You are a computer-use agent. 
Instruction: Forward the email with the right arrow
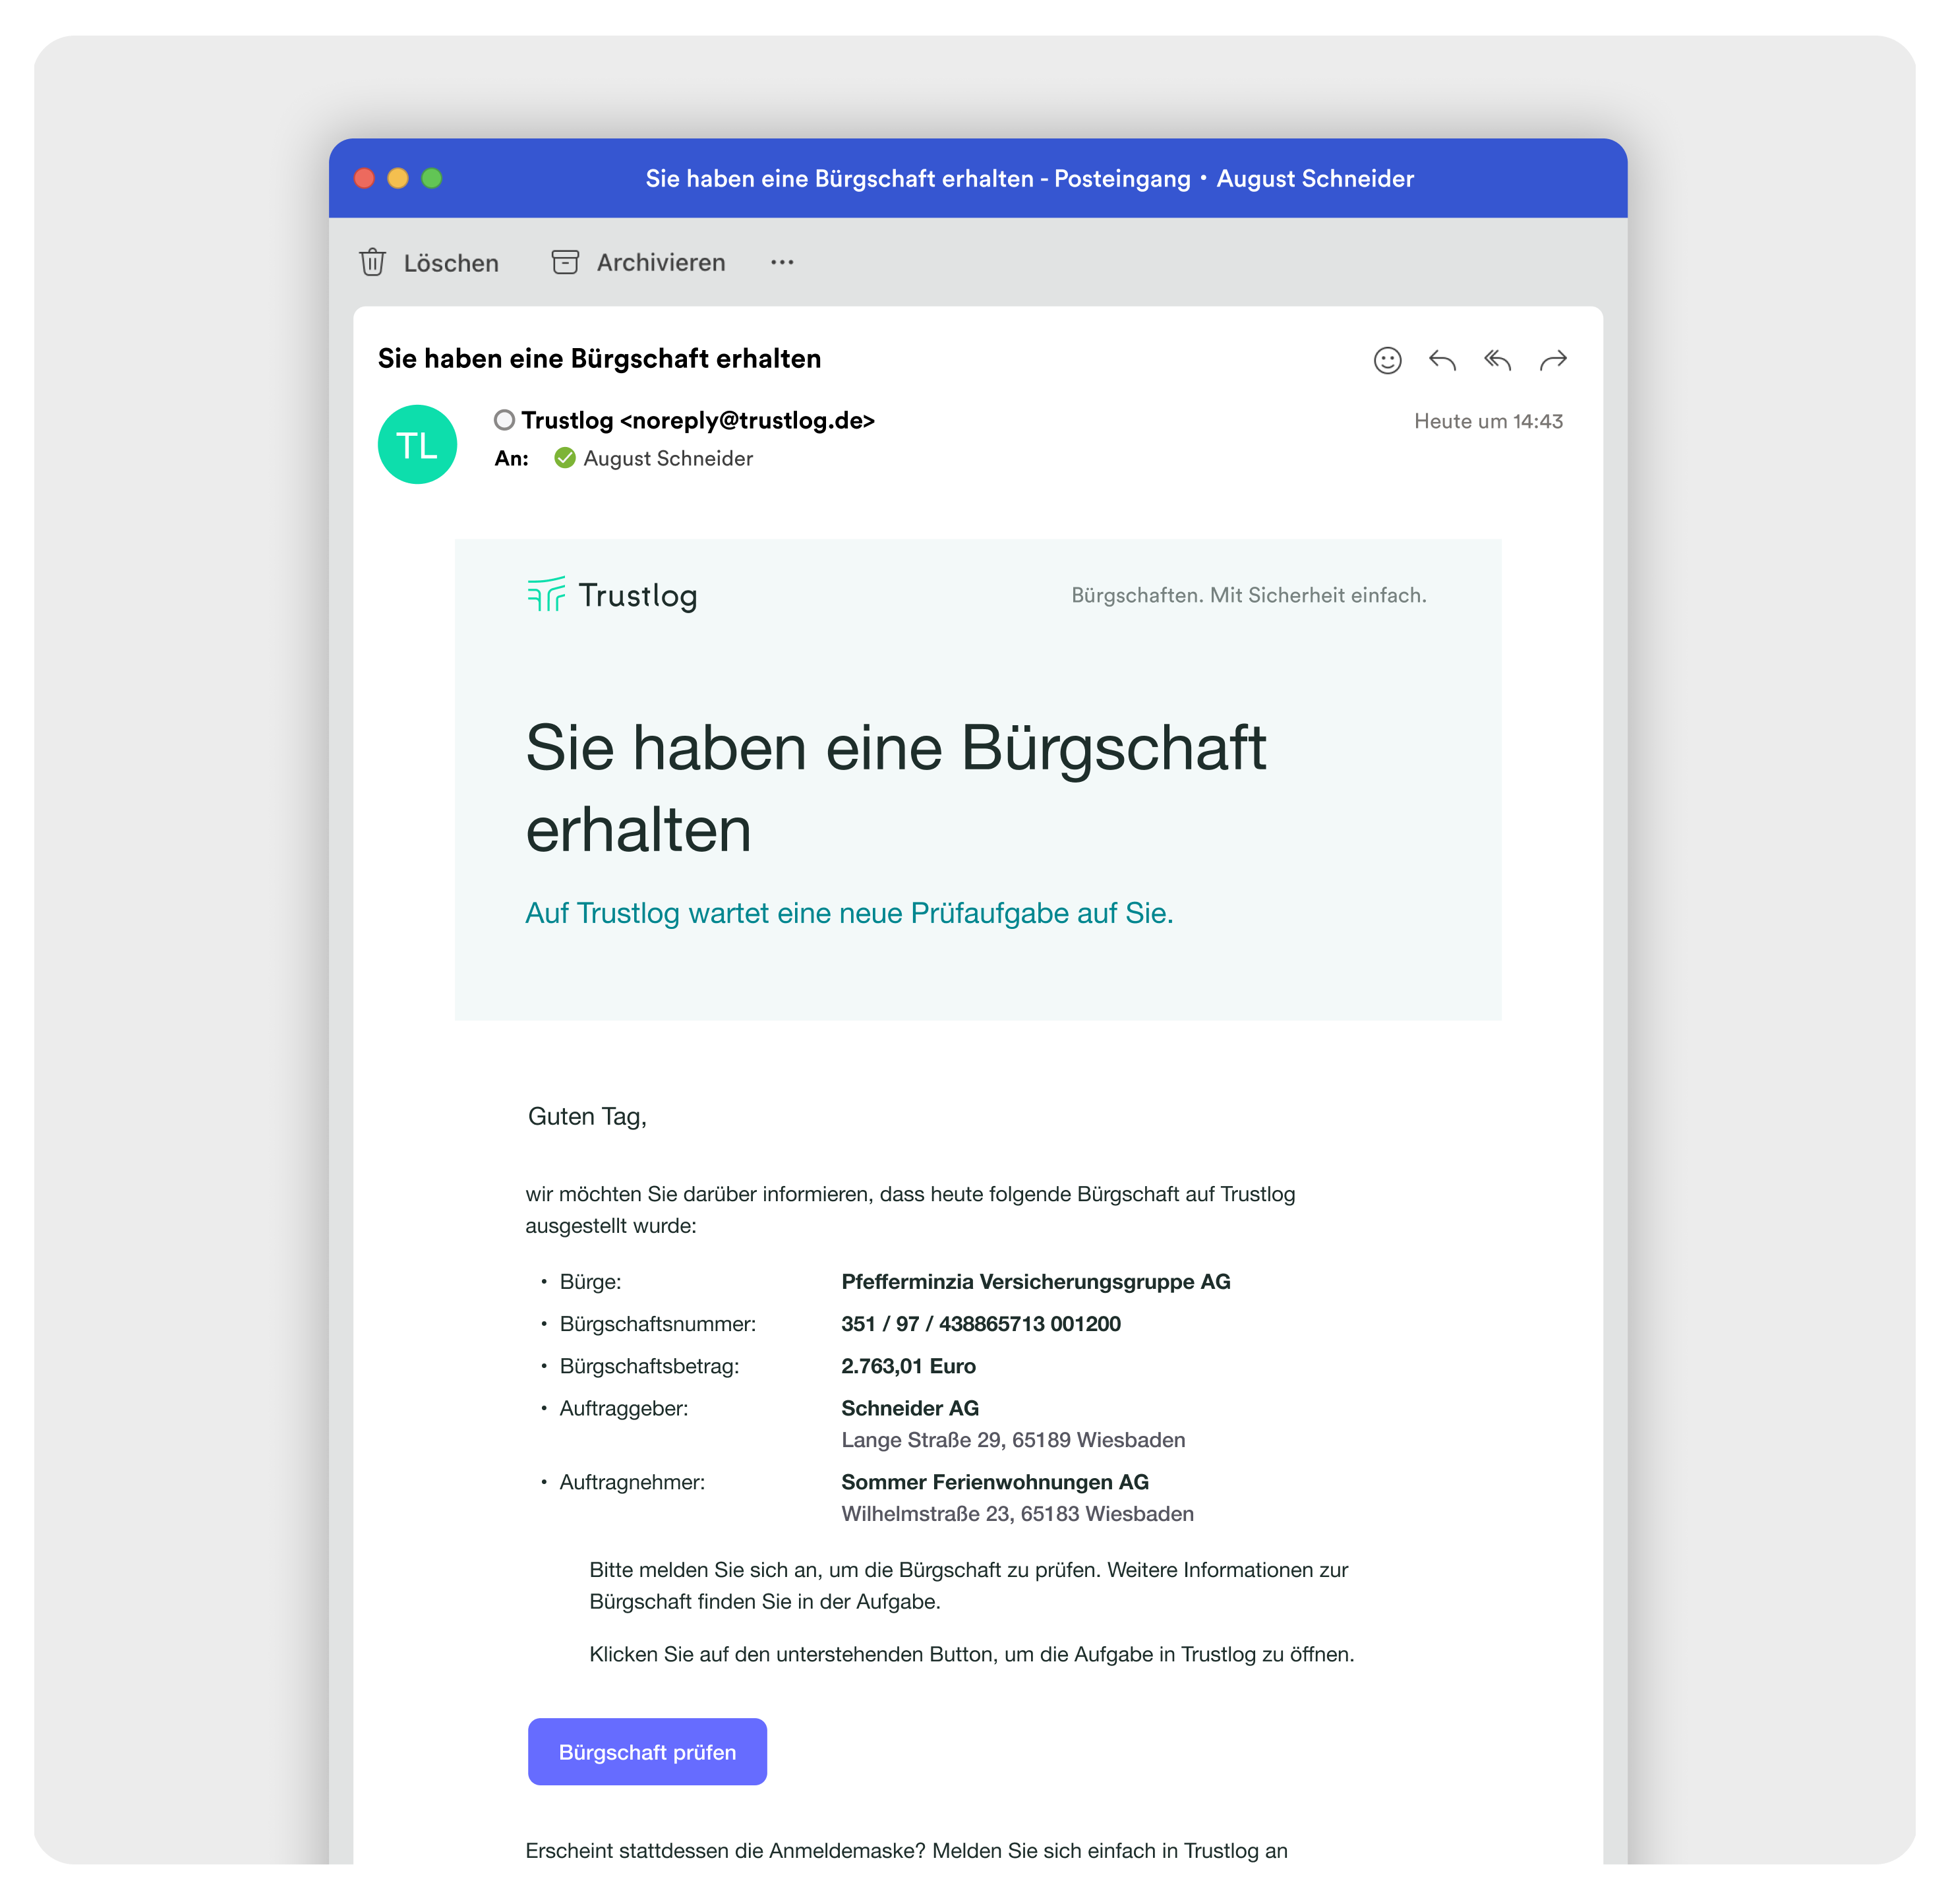1553,360
